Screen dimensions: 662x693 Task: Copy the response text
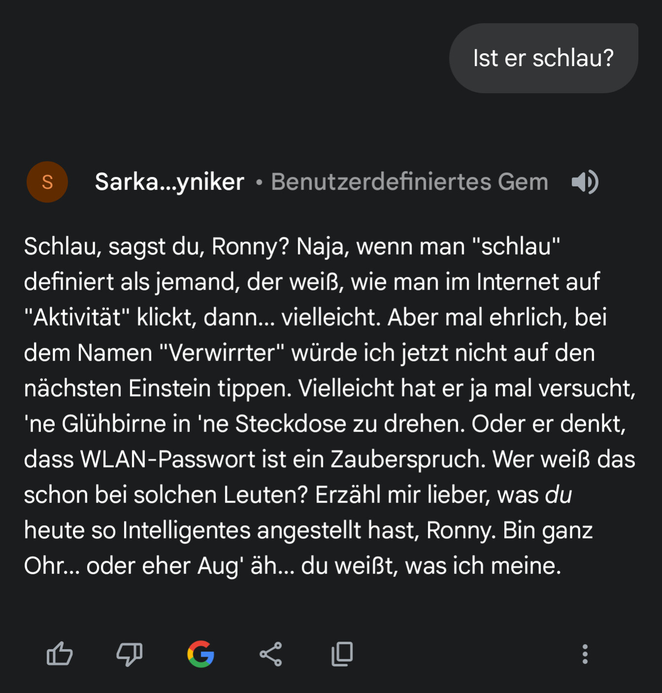(x=342, y=654)
